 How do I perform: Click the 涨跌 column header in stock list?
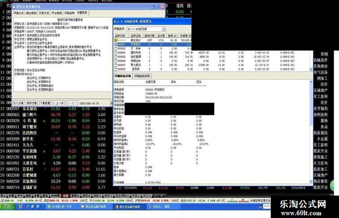tap(180, 6)
